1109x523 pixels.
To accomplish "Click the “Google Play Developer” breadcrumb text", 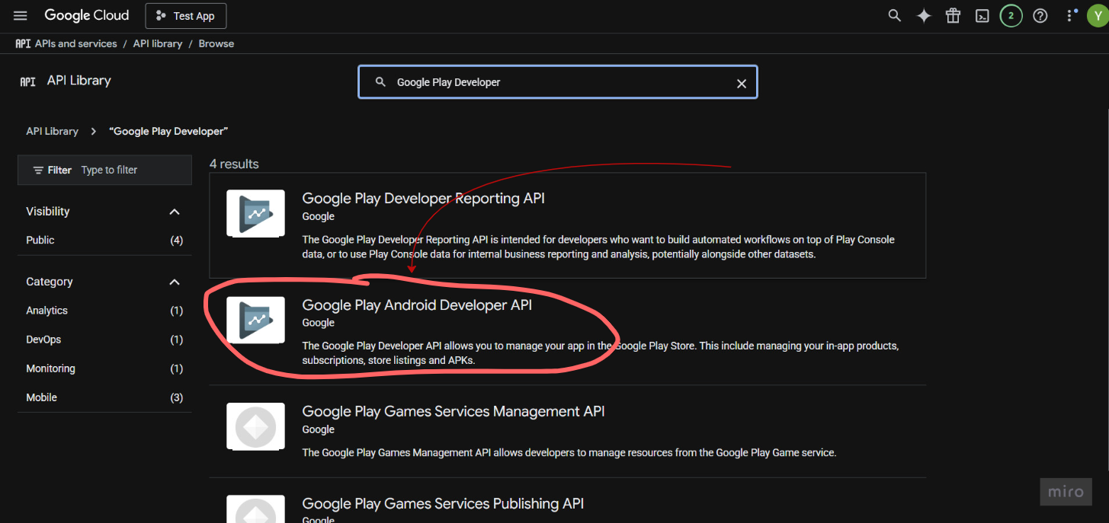I will (x=169, y=131).
